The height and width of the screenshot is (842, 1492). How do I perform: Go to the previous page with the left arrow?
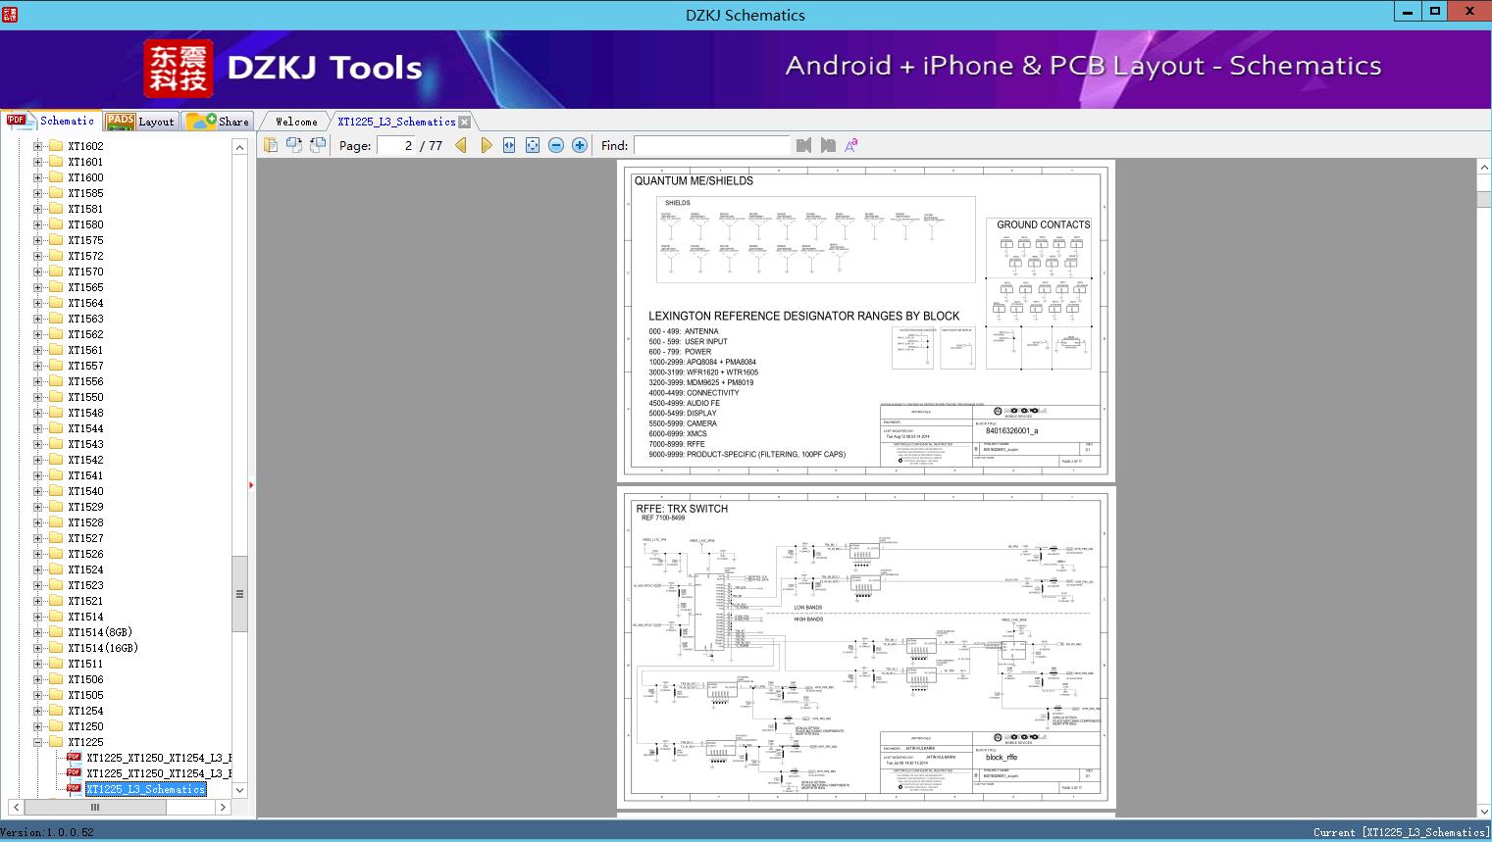coord(461,145)
